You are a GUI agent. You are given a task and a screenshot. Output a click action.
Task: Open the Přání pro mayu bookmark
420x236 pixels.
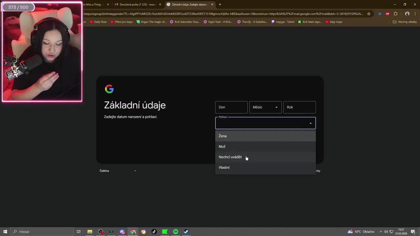coord(121,22)
